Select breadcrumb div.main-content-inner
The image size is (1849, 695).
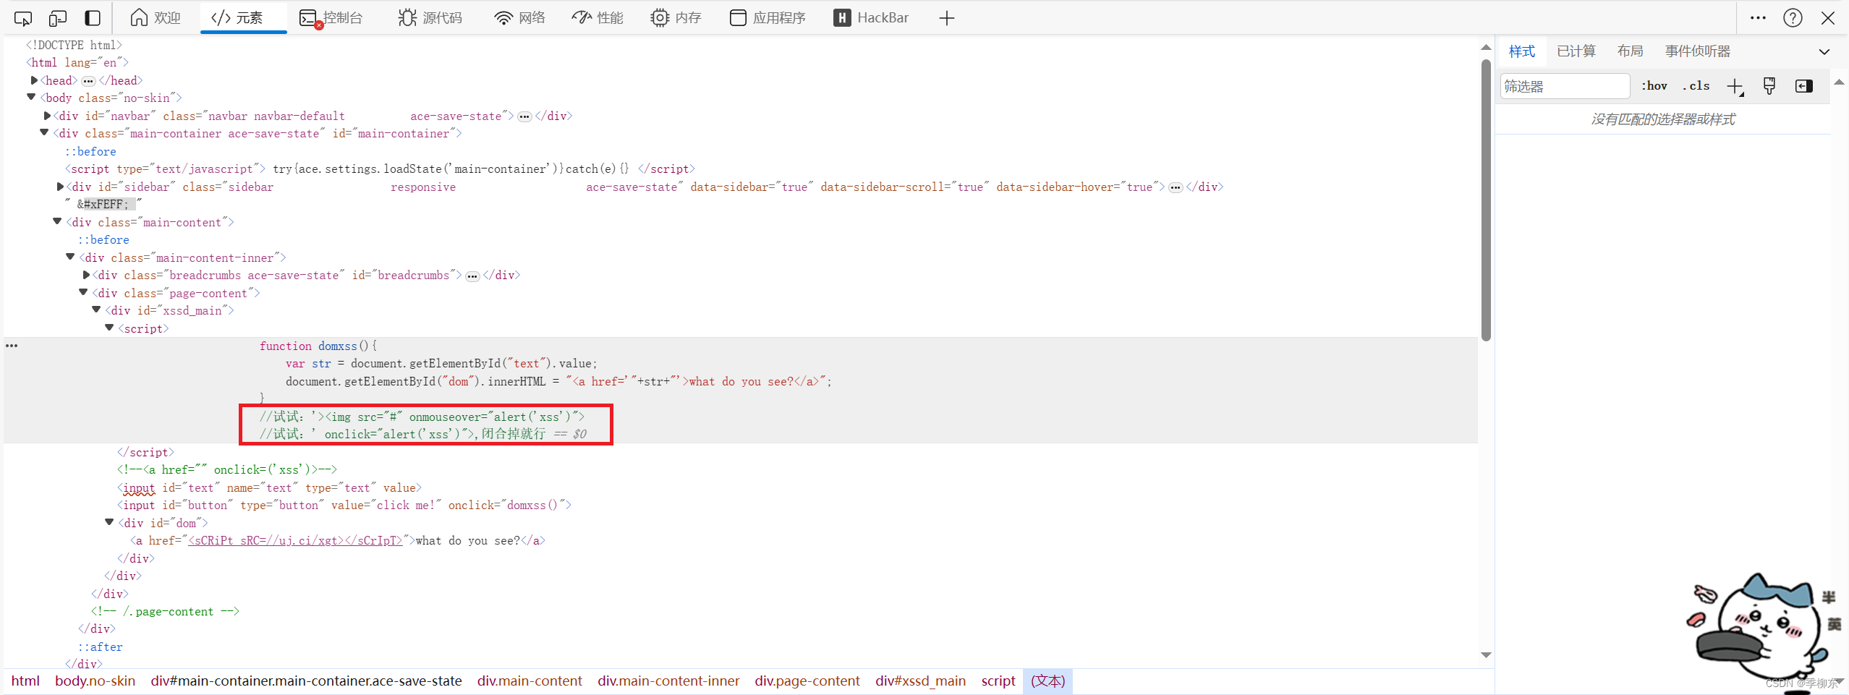pos(668,681)
